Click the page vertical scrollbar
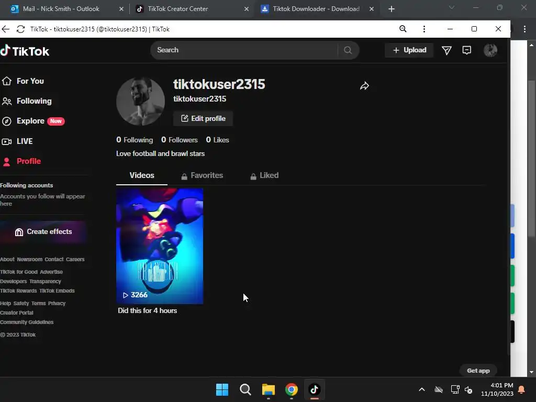 [x=531, y=158]
